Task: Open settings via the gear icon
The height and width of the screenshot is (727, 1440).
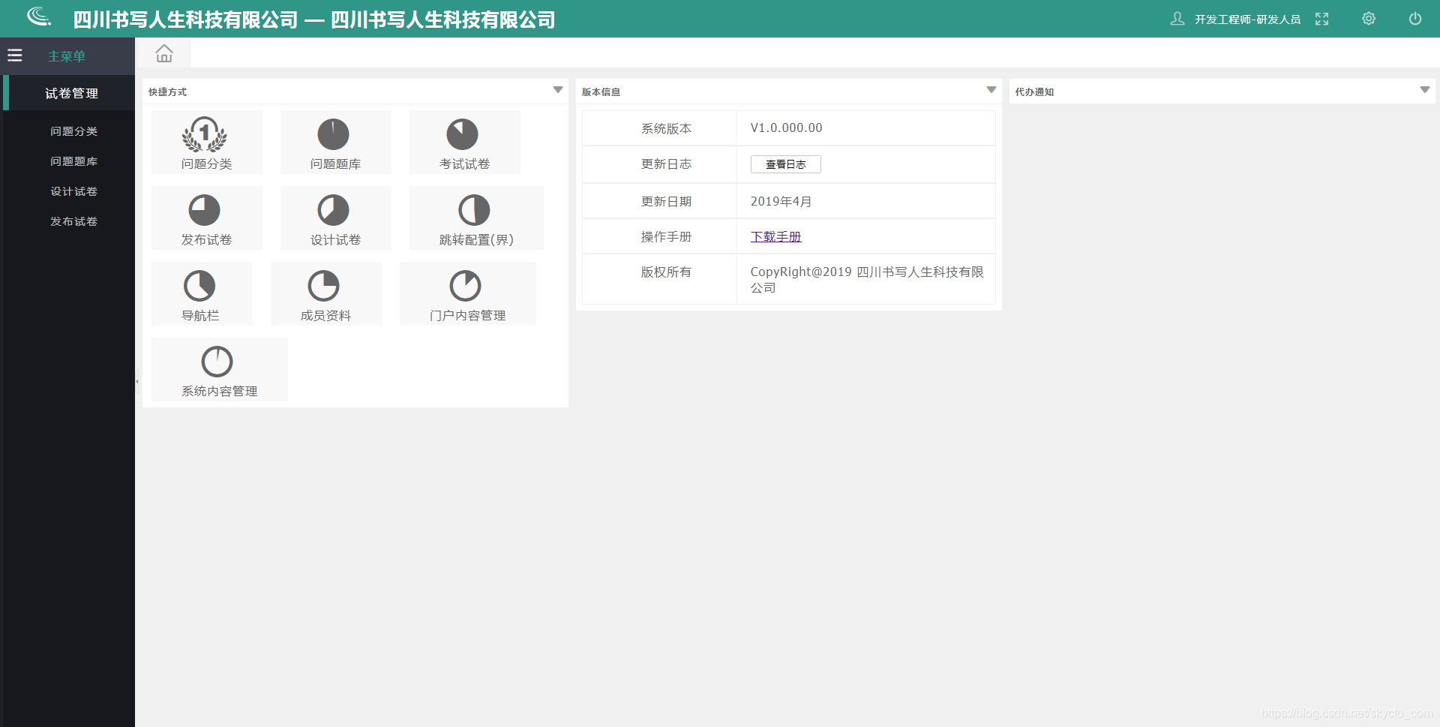Action: click(x=1369, y=19)
